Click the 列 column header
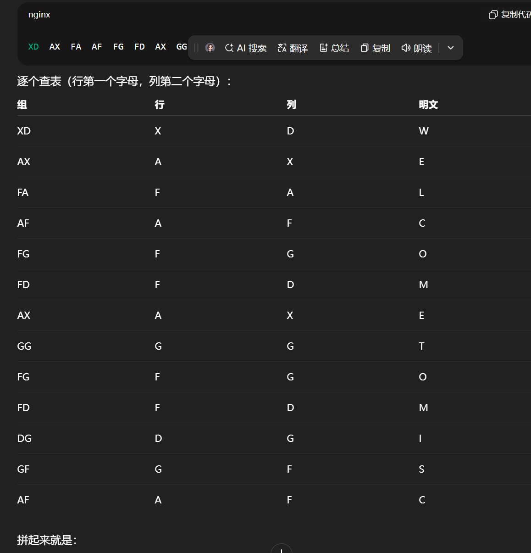531x553 pixels. click(x=292, y=105)
